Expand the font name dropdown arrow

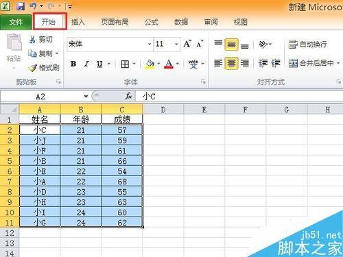pos(150,44)
